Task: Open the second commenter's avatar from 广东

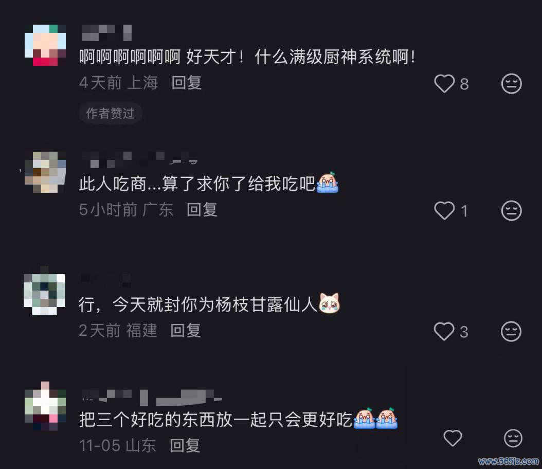Action: [45, 172]
